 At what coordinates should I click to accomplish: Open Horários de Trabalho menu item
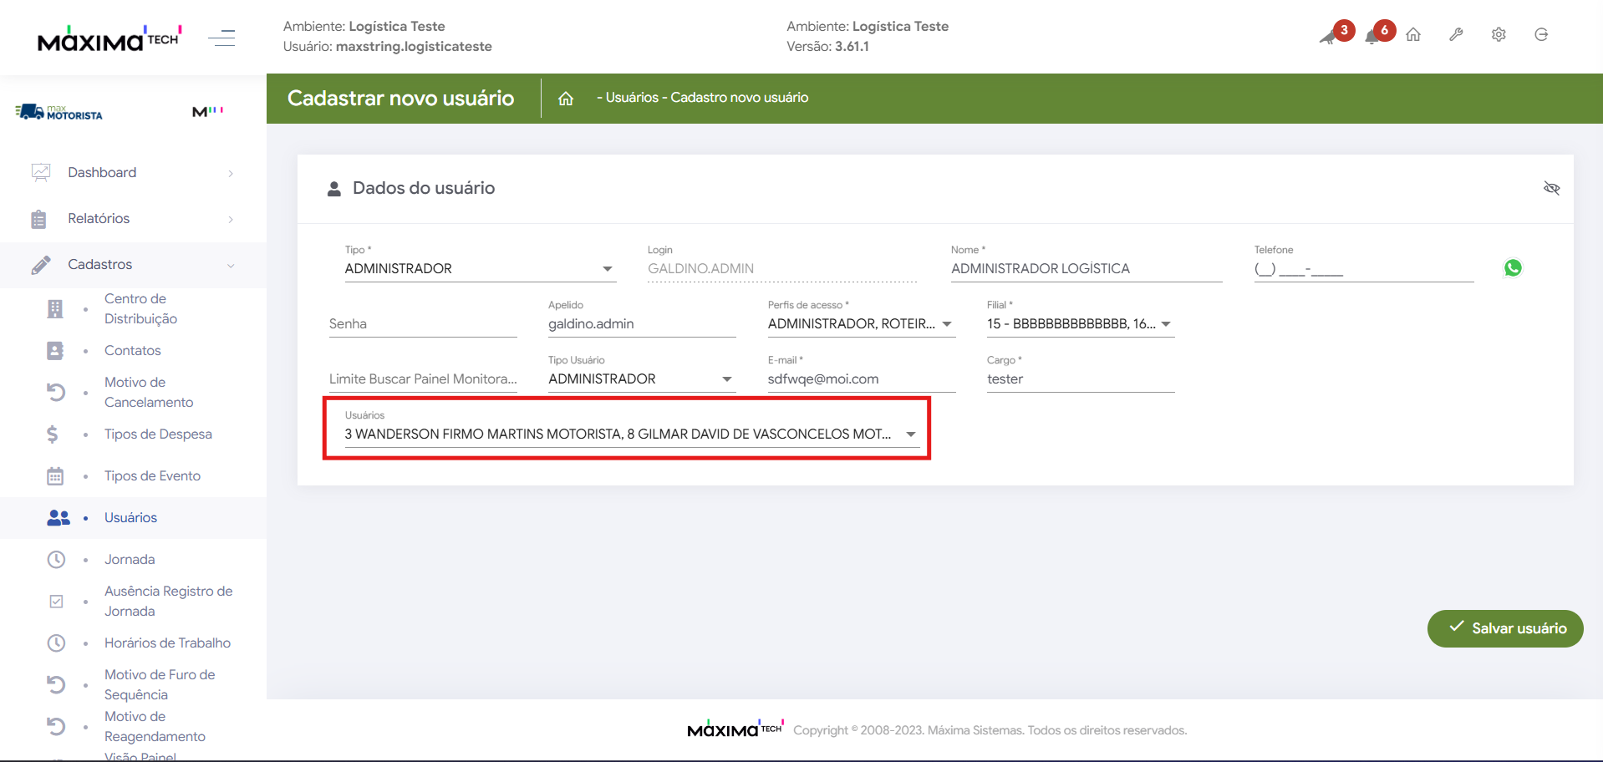pyautogui.click(x=167, y=643)
